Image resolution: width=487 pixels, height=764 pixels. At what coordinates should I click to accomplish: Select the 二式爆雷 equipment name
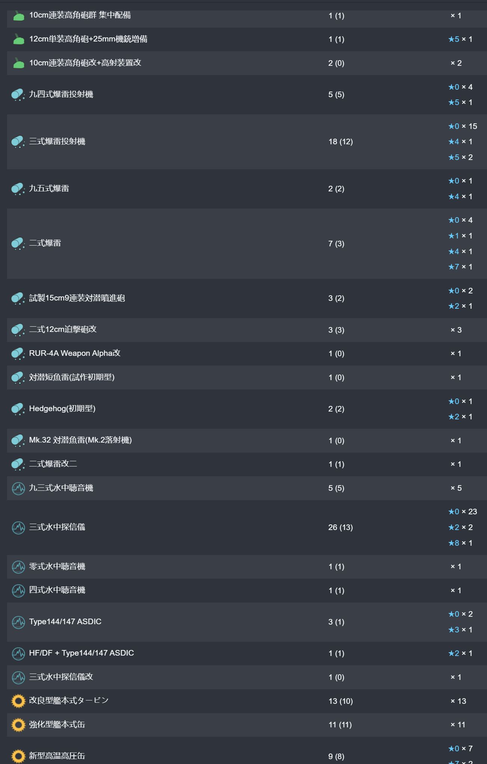(45, 243)
